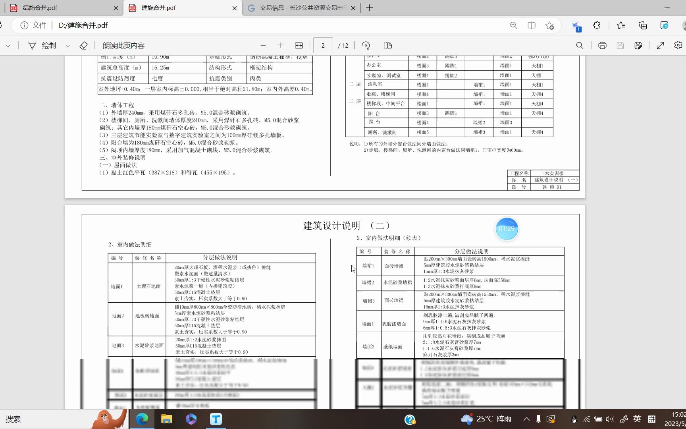The image size is (686, 429).
Task: Click the page number field showing 2
Action: click(x=323, y=46)
